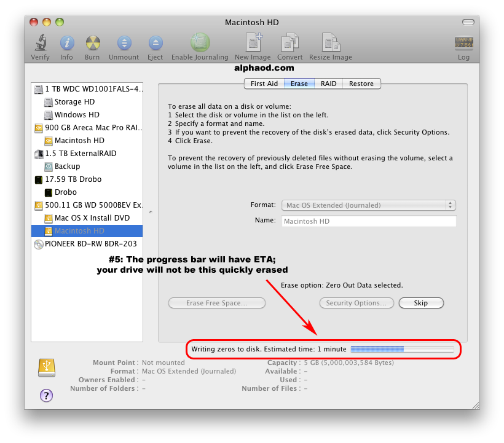Click the Convert toolbar icon
504x443 pixels.
tap(290, 42)
